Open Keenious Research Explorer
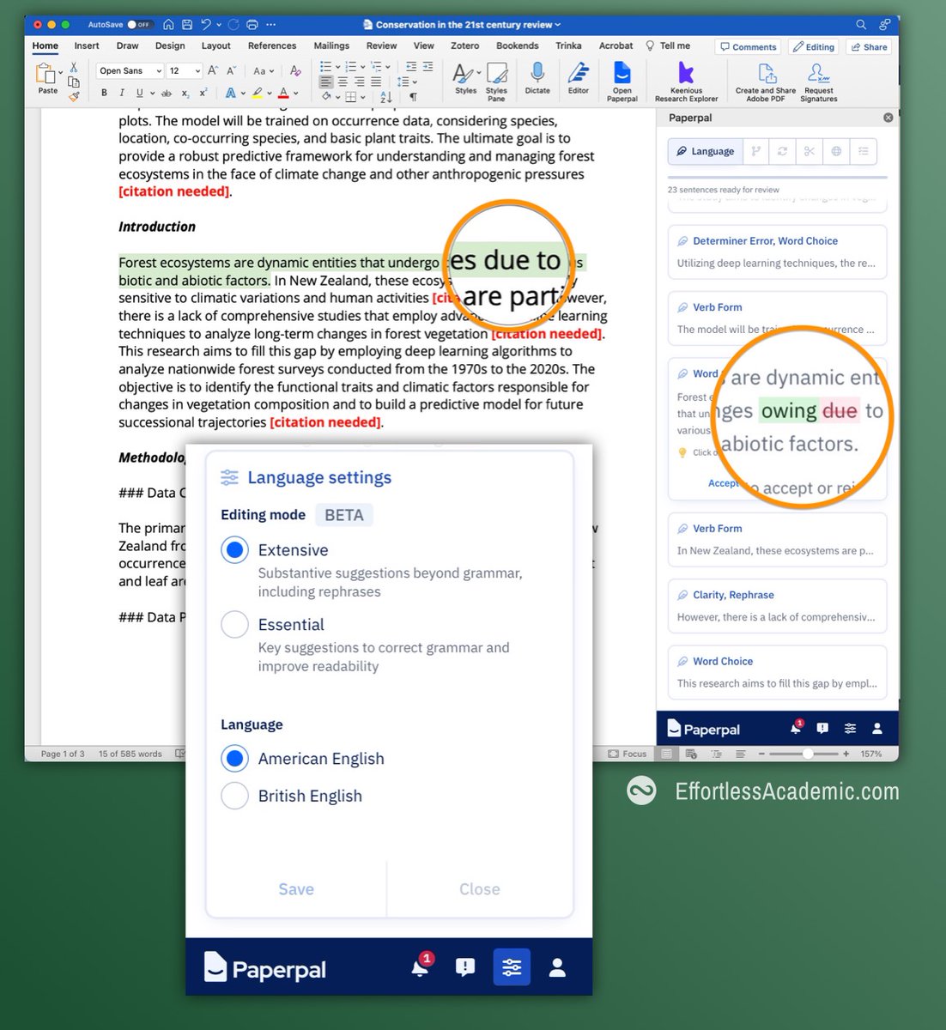 click(x=685, y=80)
